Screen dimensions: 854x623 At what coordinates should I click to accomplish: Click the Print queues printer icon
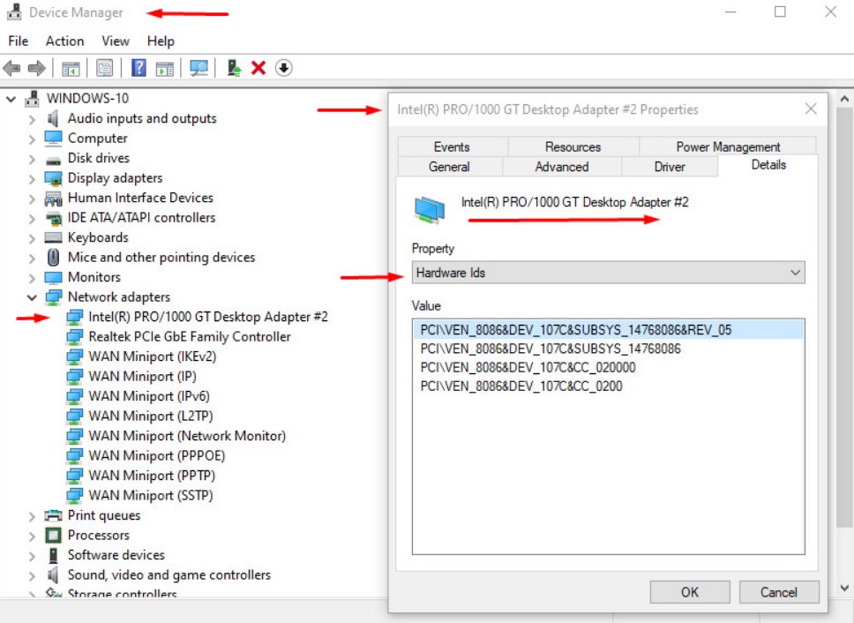(53, 515)
